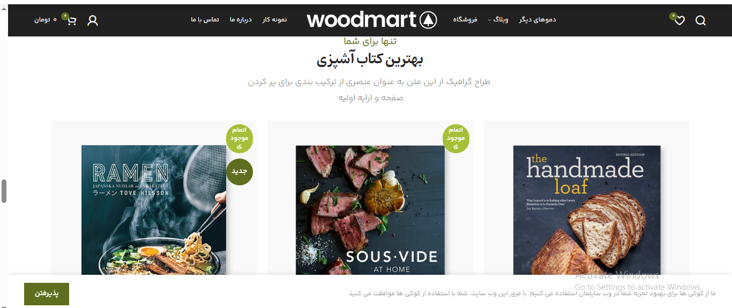Open the تماس با ما link
Viewport: 732px width, 308px height.
[205, 20]
